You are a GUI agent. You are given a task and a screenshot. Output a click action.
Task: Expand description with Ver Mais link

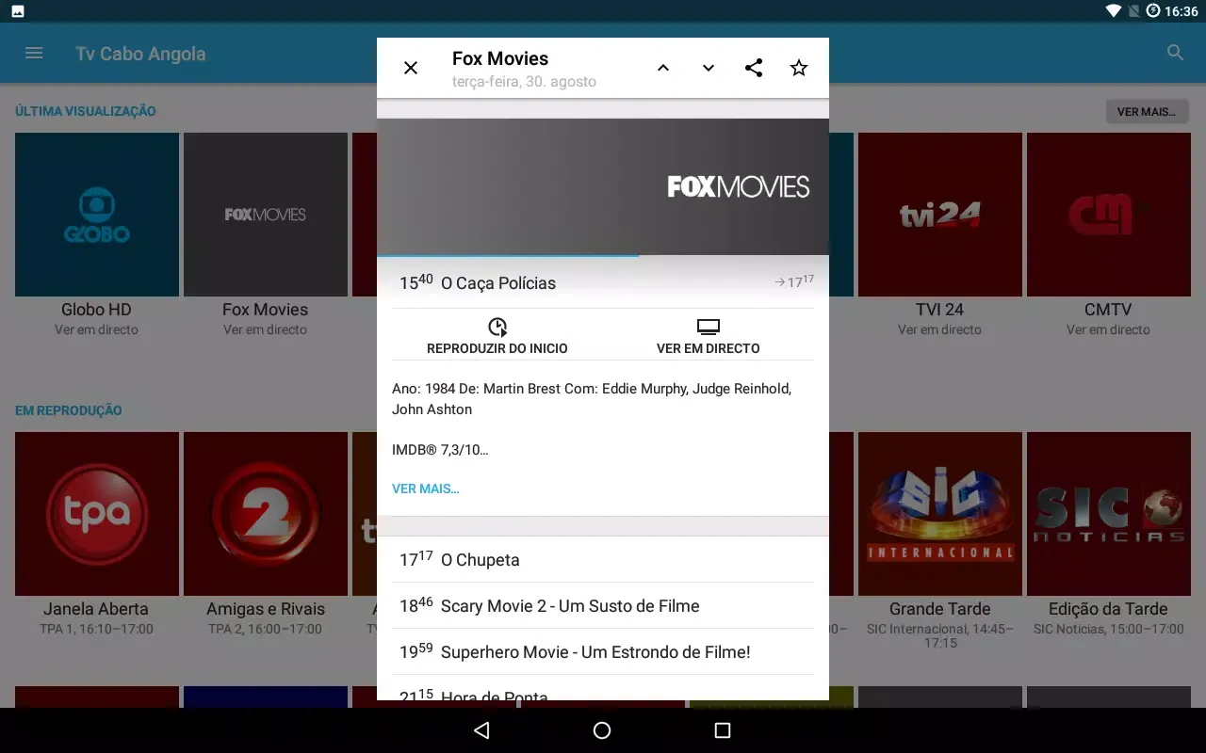(x=426, y=489)
